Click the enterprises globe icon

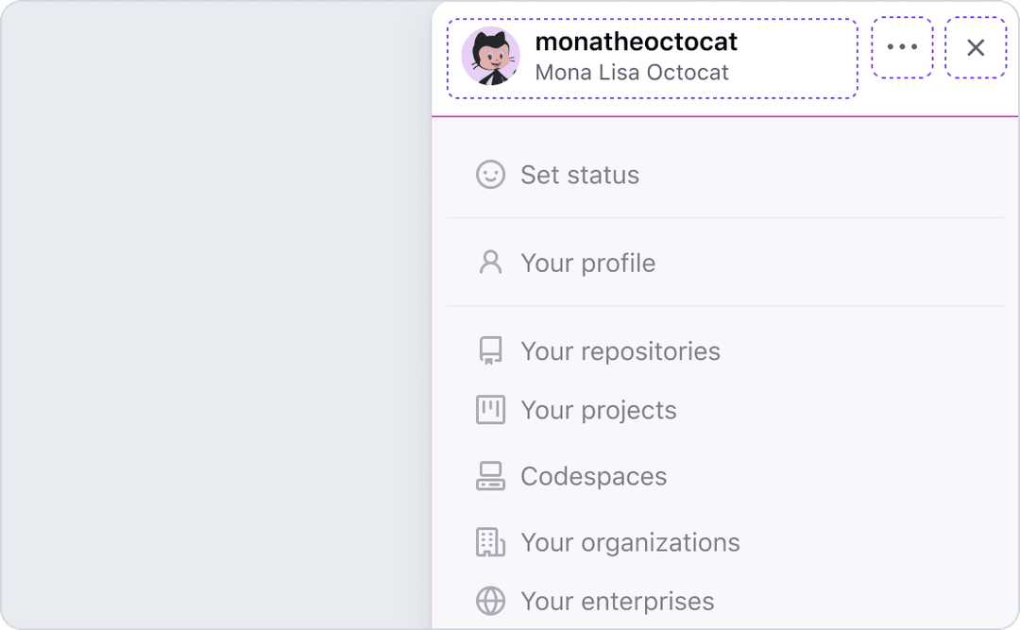[x=490, y=602]
